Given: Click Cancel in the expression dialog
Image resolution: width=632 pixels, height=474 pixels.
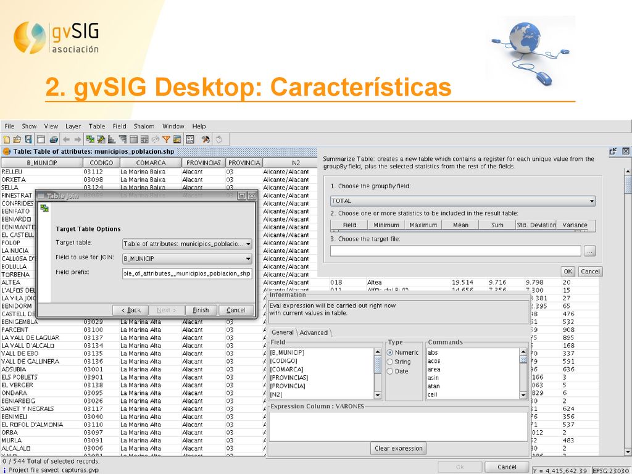Looking at the screenshot, I should point(507,467).
